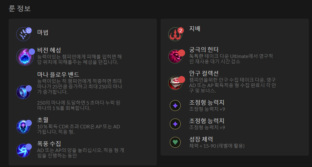Image resolution: width=312 pixels, height=167 pixels.
Task: Click the 안구 컬렉션 eyeball icon
Action: [x=175, y=83]
